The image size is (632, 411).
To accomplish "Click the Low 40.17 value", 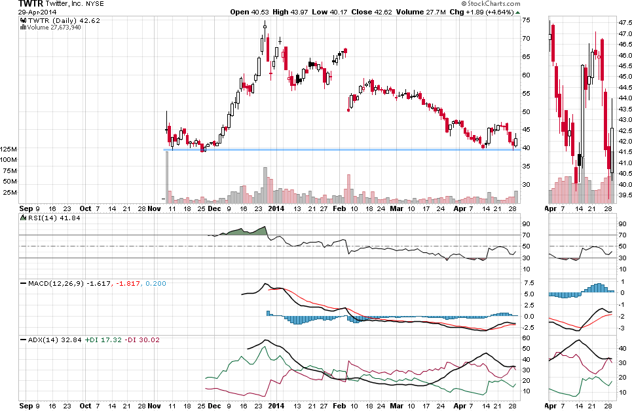I will coord(329,12).
